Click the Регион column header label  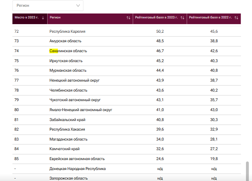(x=55, y=17)
